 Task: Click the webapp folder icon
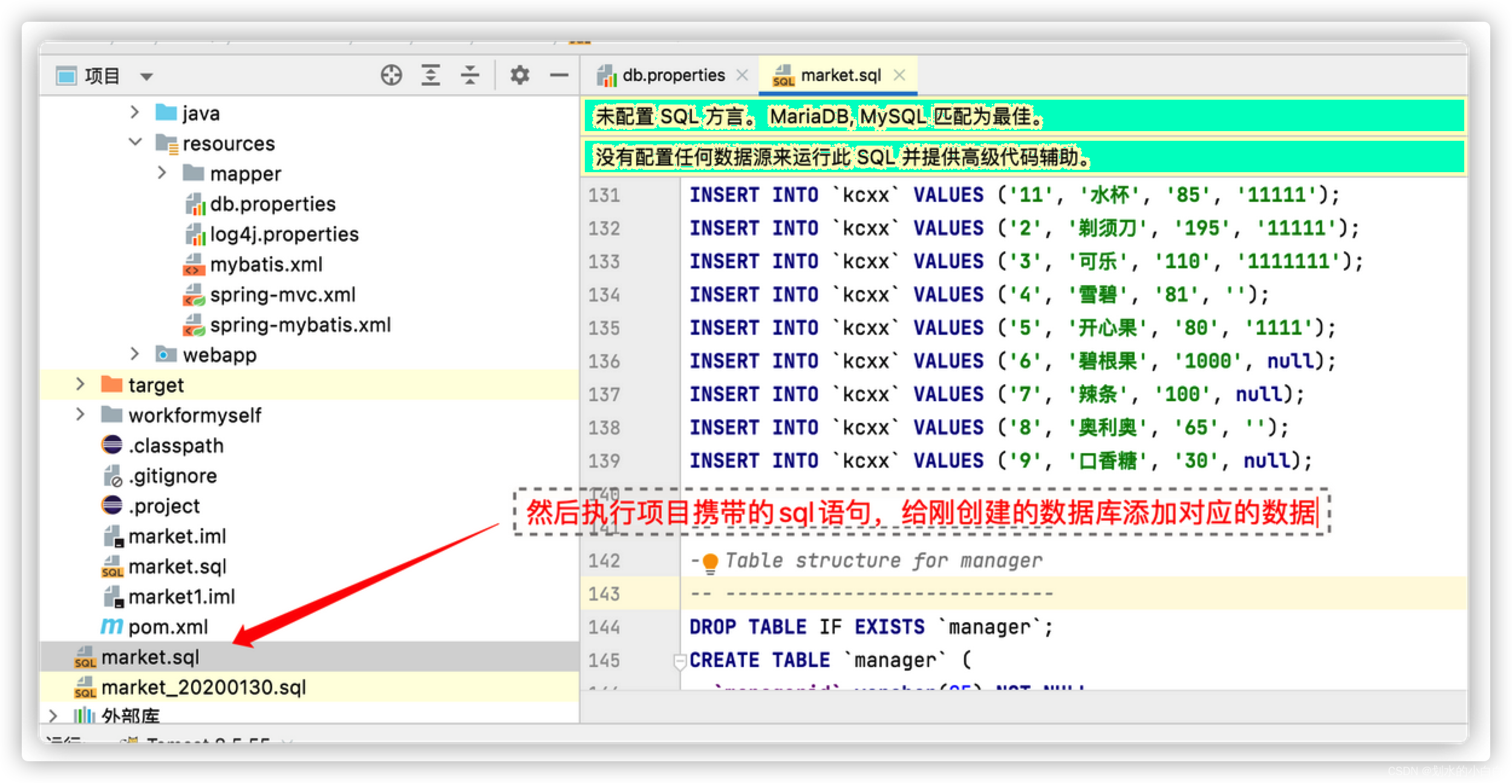(x=166, y=354)
